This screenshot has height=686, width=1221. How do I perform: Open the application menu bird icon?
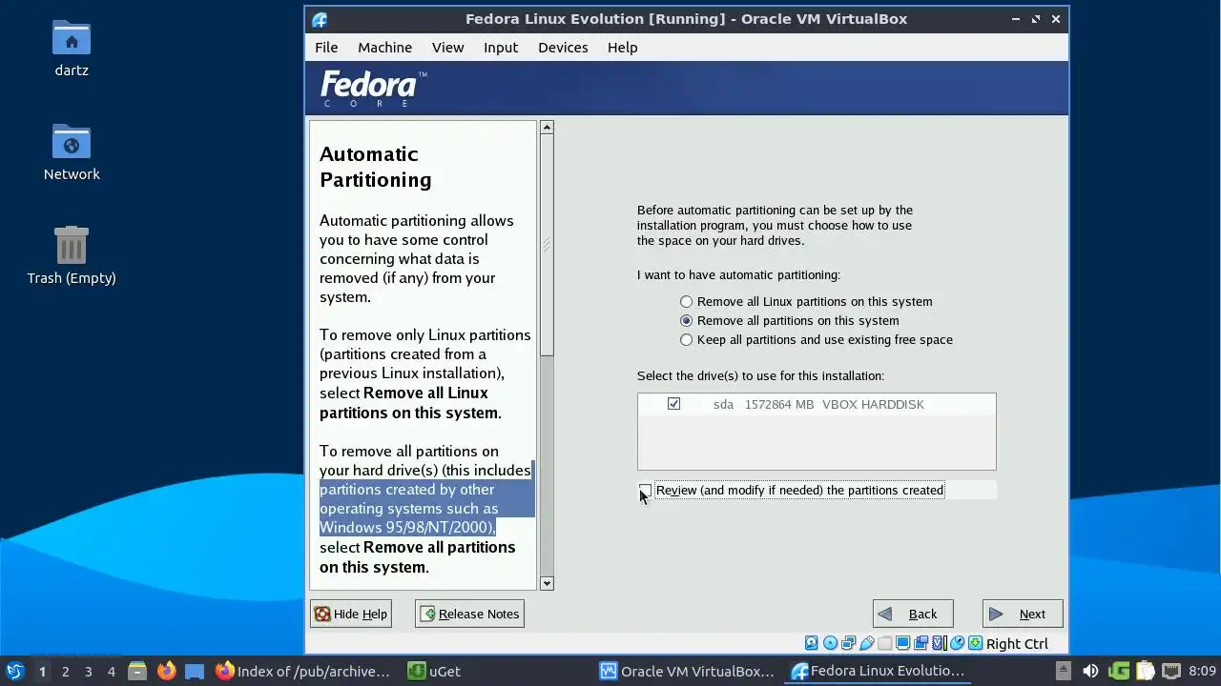[x=14, y=671]
